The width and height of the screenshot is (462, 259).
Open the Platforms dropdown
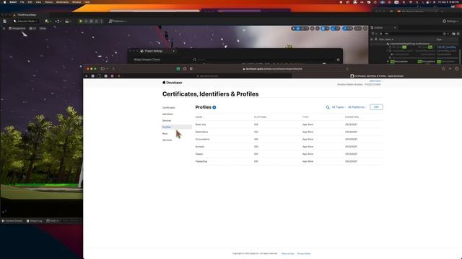coord(118,21)
